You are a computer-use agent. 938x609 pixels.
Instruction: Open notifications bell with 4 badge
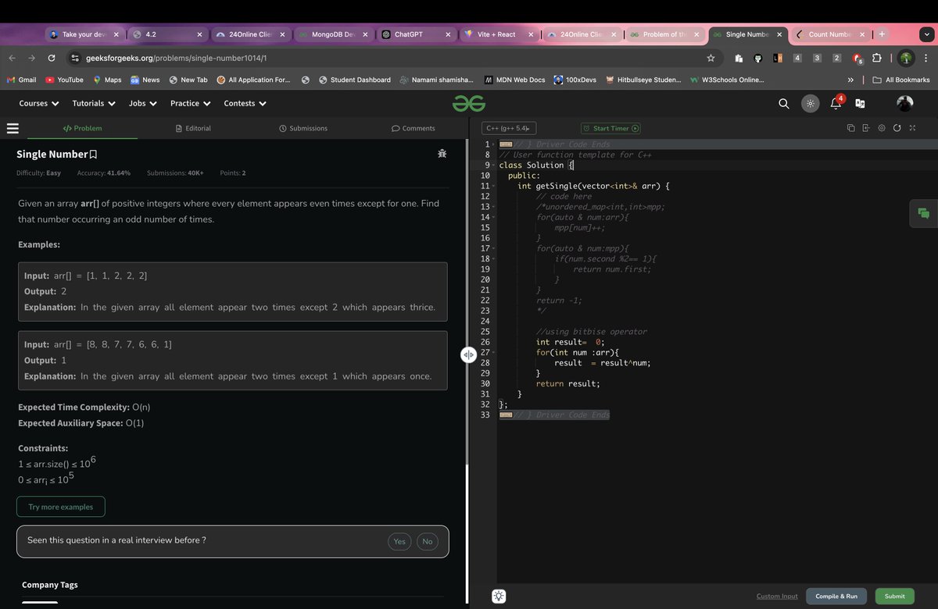click(836, 102)
